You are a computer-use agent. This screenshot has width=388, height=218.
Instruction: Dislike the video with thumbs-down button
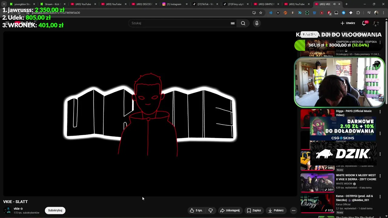[211, 210]
